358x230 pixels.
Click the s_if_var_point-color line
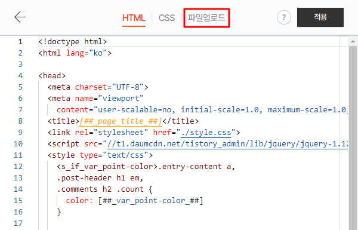pos(146,167)
